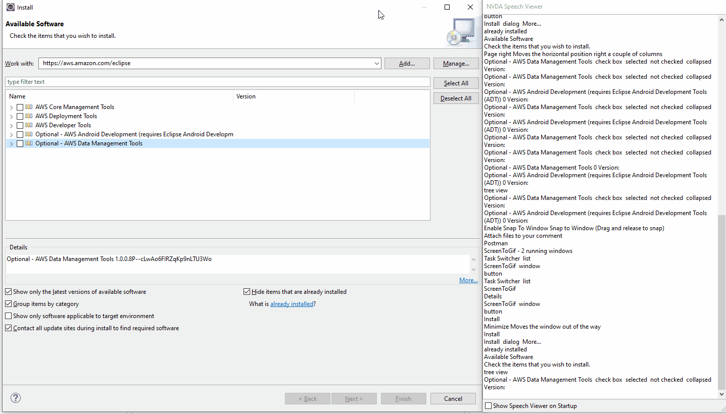
Task: Select the AWS Deployment Tools row text
Action: pos(66,116)
